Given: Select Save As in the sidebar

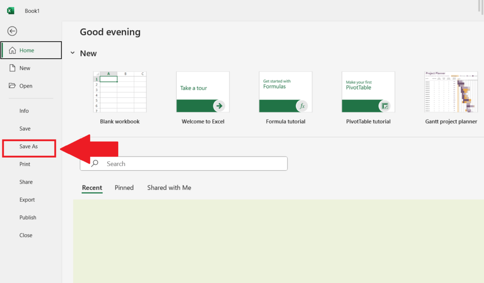Looking at the screenshot, I should coord(28,146).
